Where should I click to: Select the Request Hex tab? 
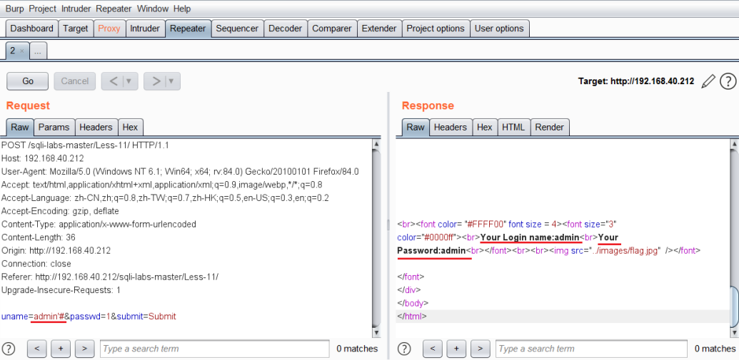click(x=130, y=127)
